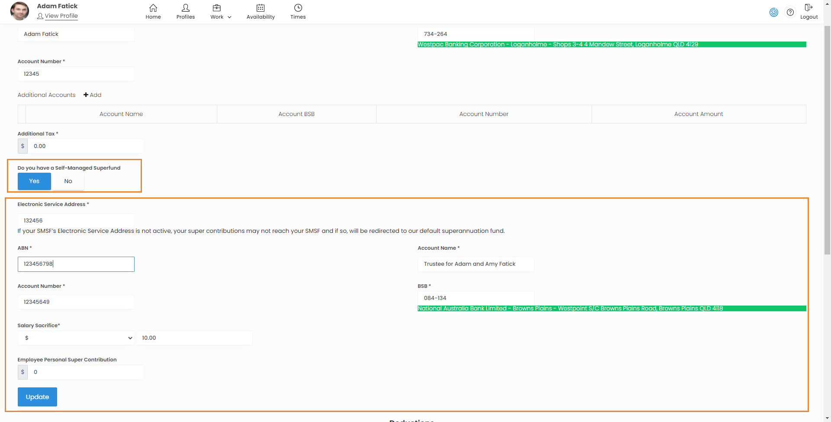The height and width of the screenshot is (422, 831).
Task: Click the Availability calendar icon
Action: pos(260,8)
